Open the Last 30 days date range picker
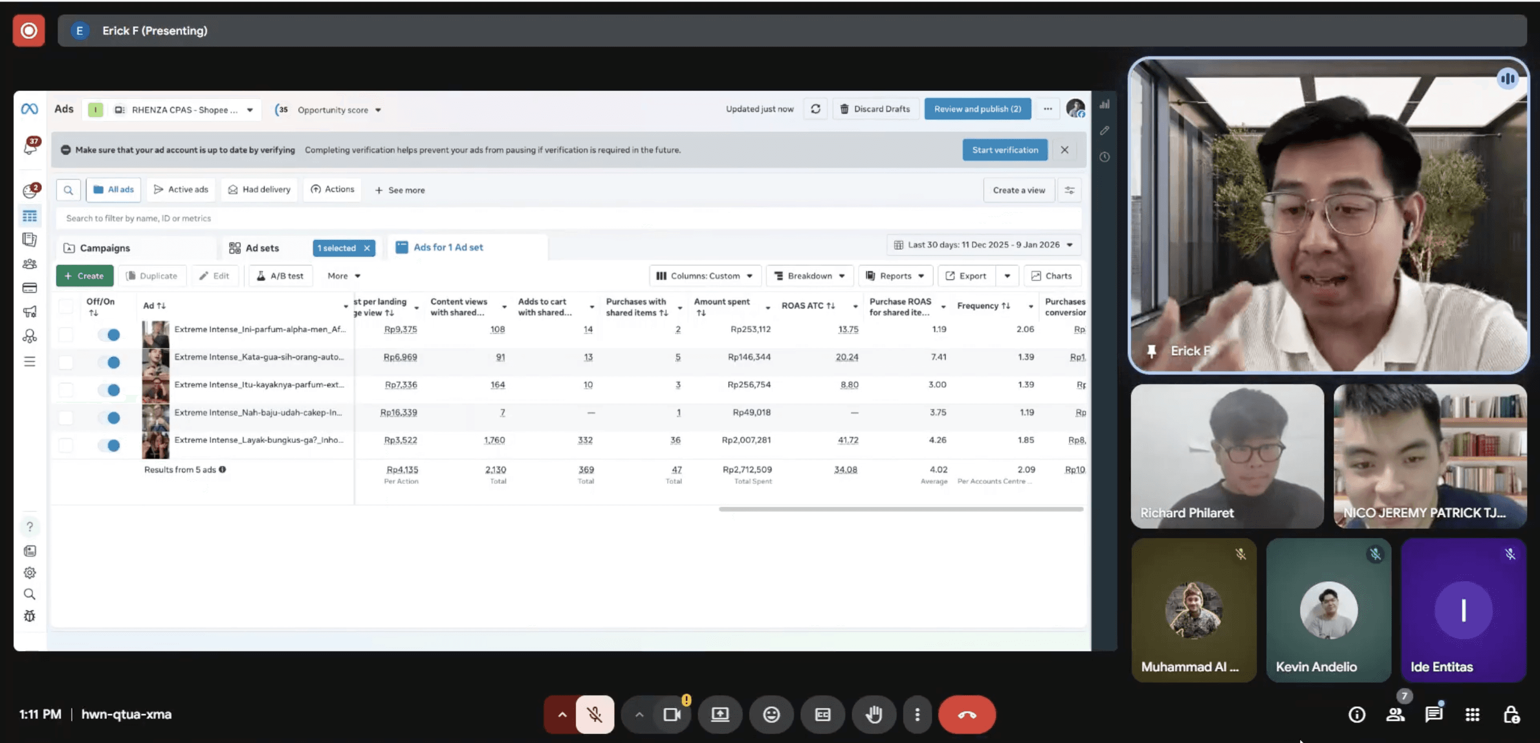Screen dimensions: 1540x743 click(983, 245)
